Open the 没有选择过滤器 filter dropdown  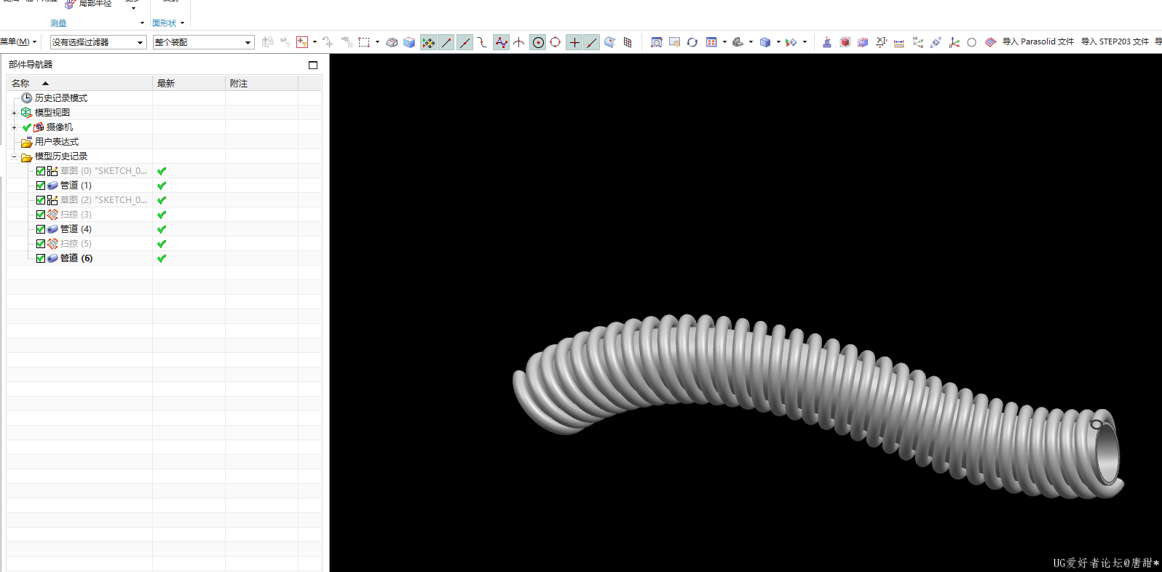[x=98, y=42]
